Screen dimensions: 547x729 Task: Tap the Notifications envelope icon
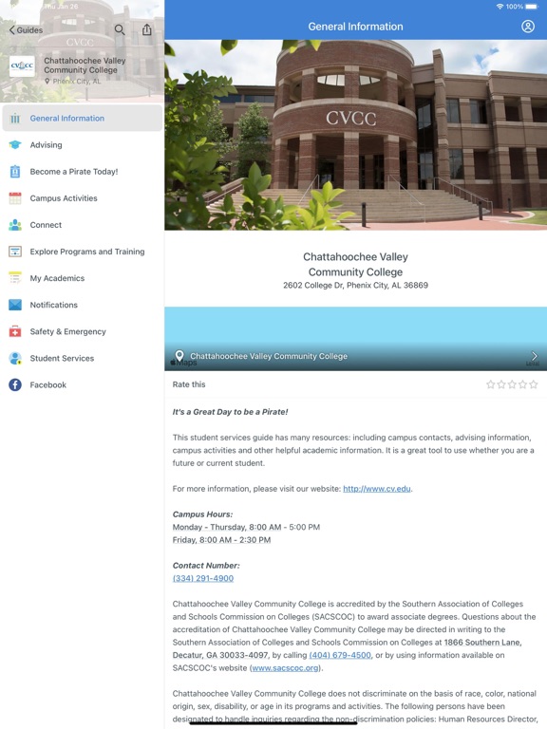pyautogui.click(x=15, y=305)
